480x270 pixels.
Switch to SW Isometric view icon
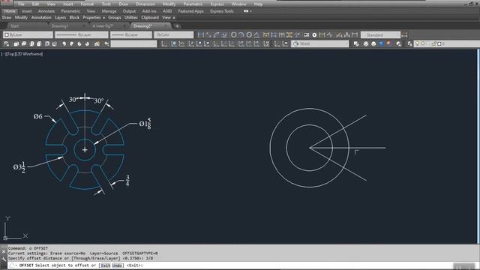pos(64,43)
